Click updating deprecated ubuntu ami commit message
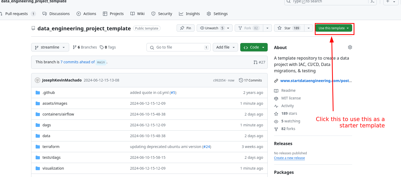The width and height of the screenshot is (401, 177). point(166,147)
